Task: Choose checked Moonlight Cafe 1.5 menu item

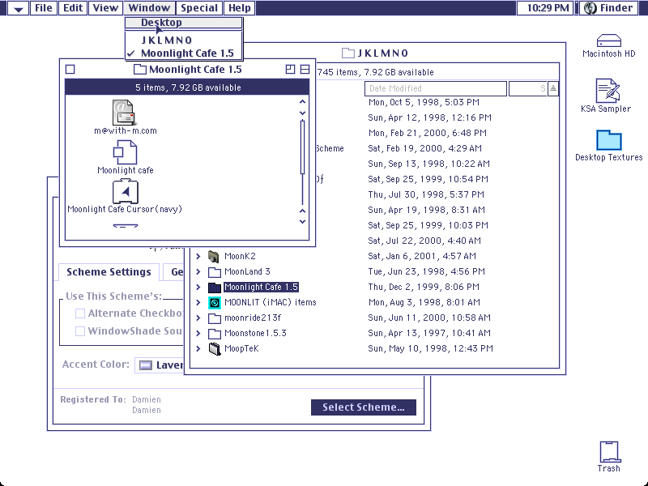Action: click(x=184, y=53)
